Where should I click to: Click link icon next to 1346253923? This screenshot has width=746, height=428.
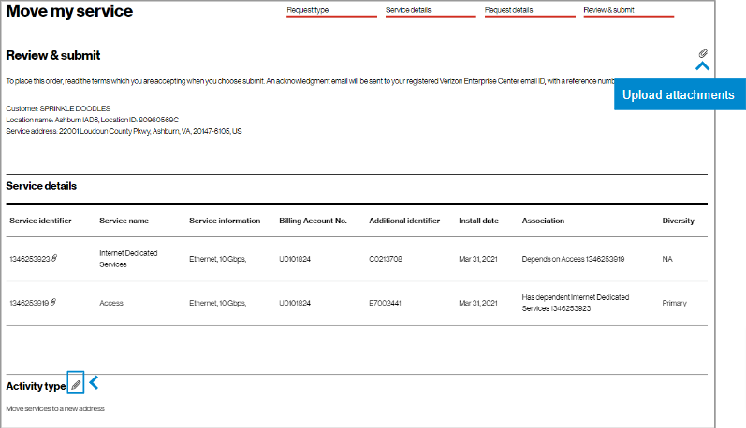(54, 258)
